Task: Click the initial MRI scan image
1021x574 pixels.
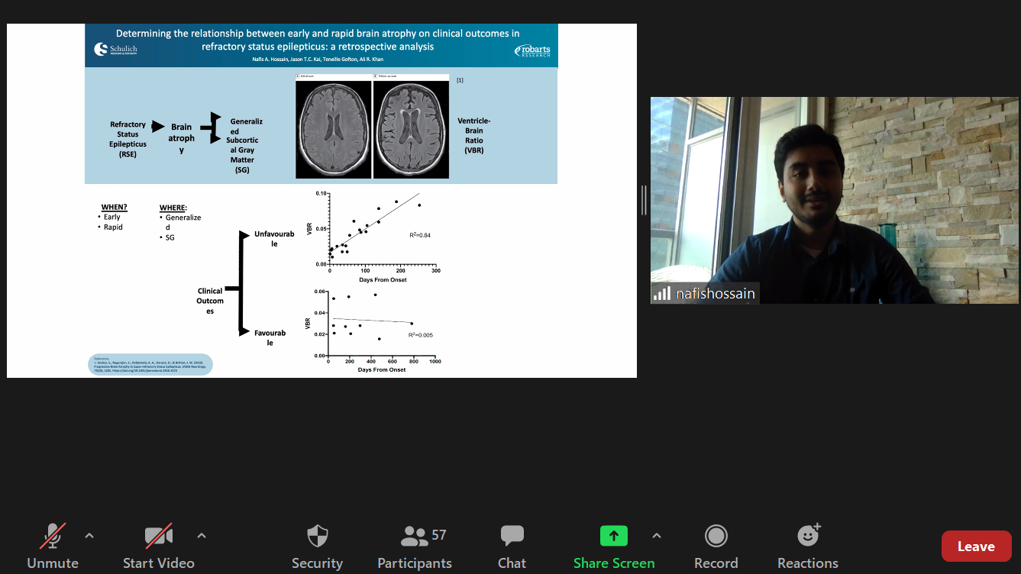Action: coord(333,130)
